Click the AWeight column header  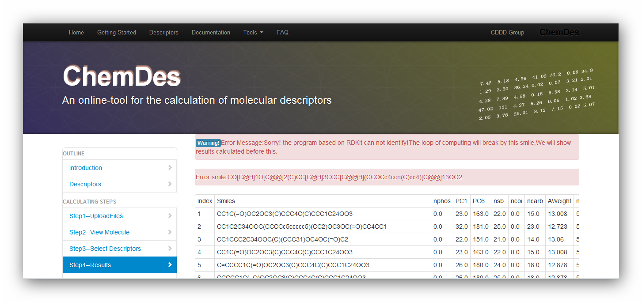click(559, 201)
